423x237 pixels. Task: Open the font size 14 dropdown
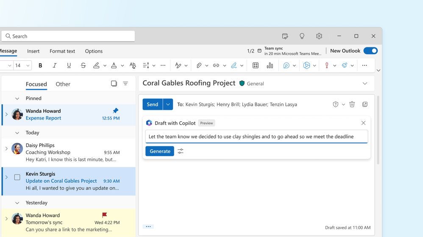[x=28, y=66]
